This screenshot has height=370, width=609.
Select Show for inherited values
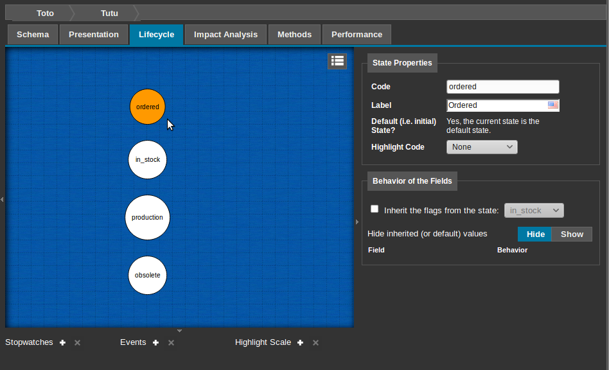[572, 234]
